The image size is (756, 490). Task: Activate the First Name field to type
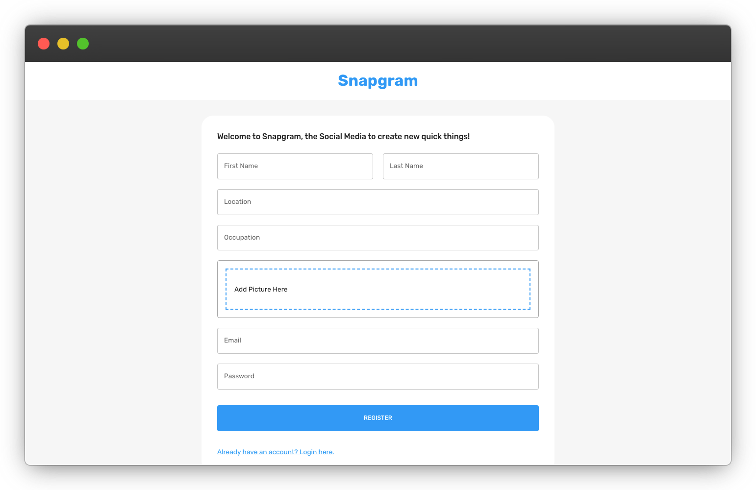coord(295,166)
